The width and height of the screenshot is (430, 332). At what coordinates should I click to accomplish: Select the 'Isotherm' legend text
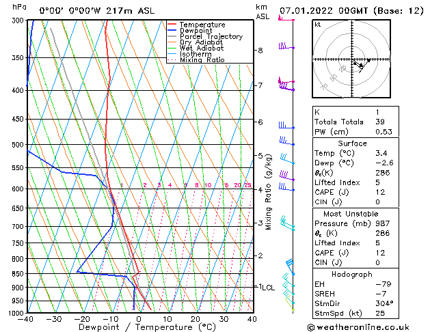tap(196, 54)
